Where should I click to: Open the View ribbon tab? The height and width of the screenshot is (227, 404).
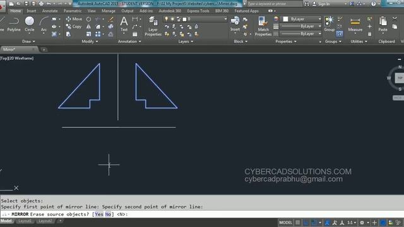coord(92,11)
